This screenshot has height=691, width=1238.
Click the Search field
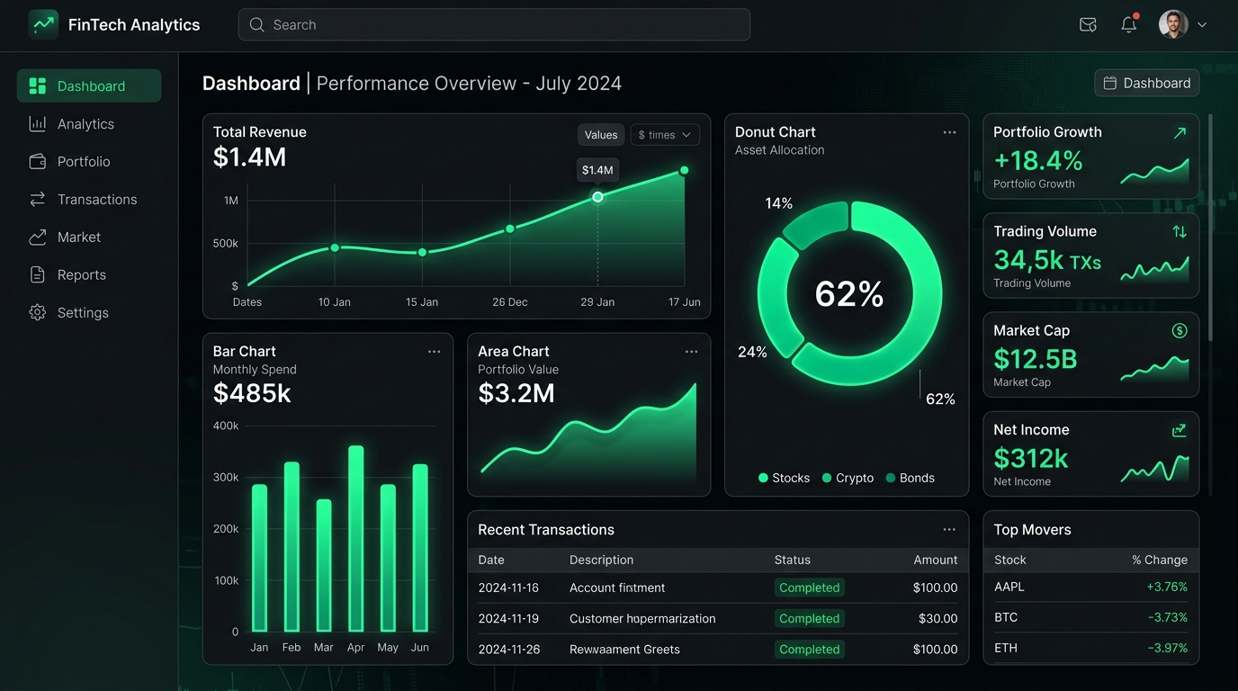tap(494, 25)
